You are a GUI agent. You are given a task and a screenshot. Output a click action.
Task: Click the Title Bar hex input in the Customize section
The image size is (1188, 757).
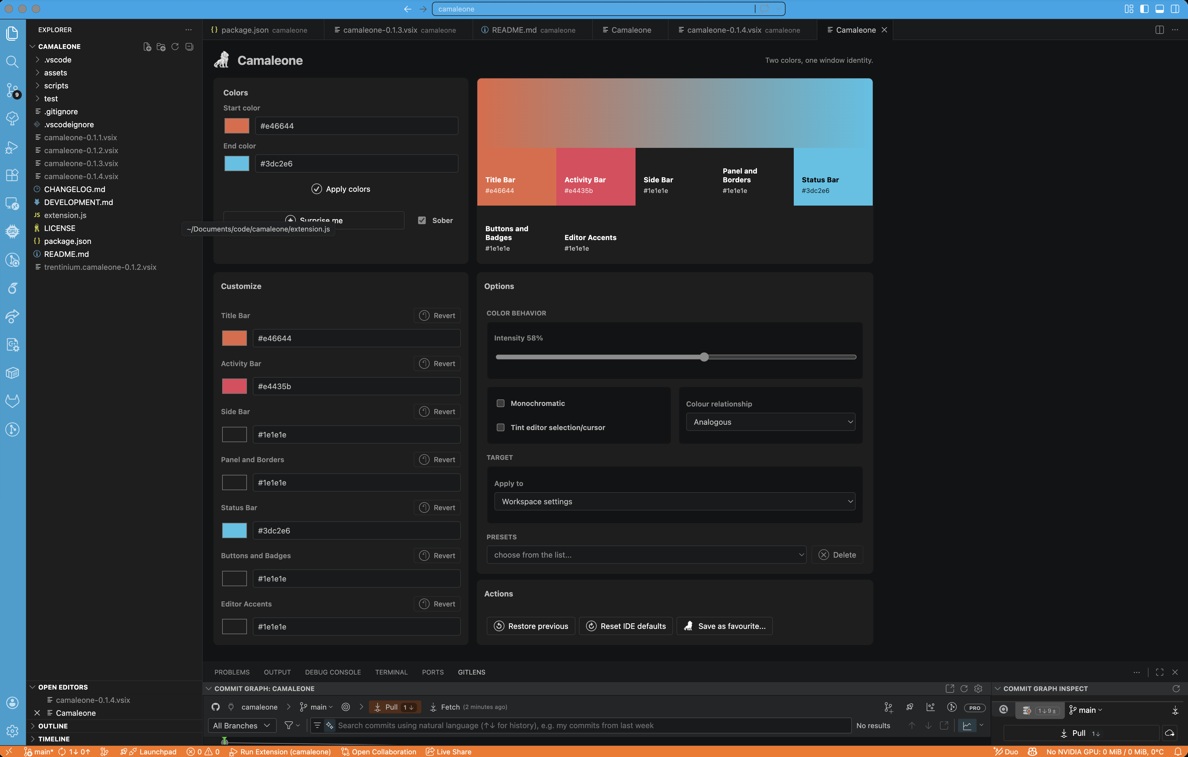pyautogui.click(x=356, y=338)
